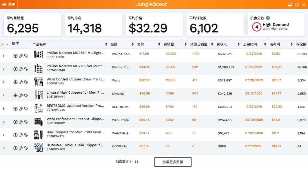
Task: Click the tag icon for Philips Norelco MG3750
Action: (x=26, y=56)
